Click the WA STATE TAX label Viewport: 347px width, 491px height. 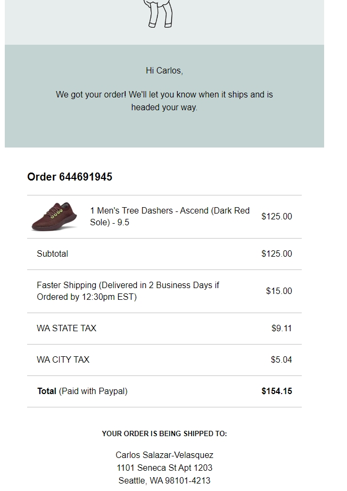(x=67, y=328)
